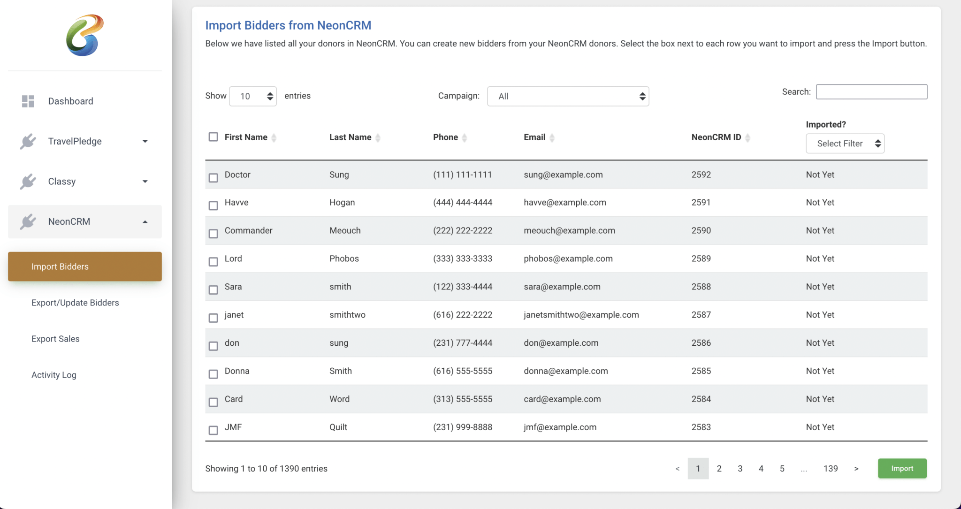Check the box for Donna Smith
961x509 pixels.
click(x=214, y=374)
